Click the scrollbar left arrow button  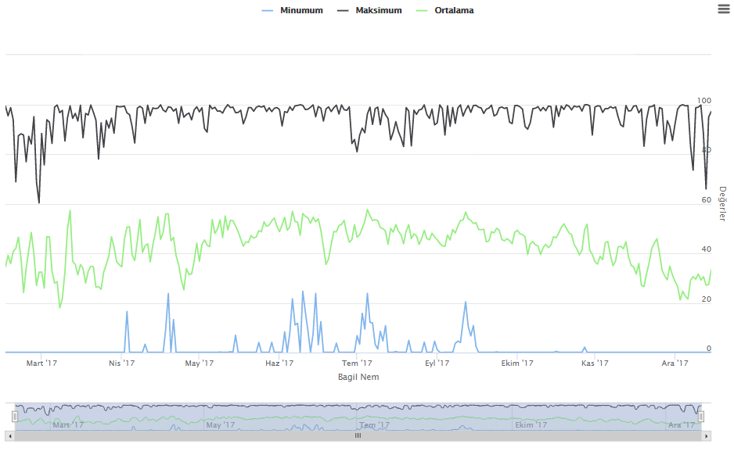10,435
